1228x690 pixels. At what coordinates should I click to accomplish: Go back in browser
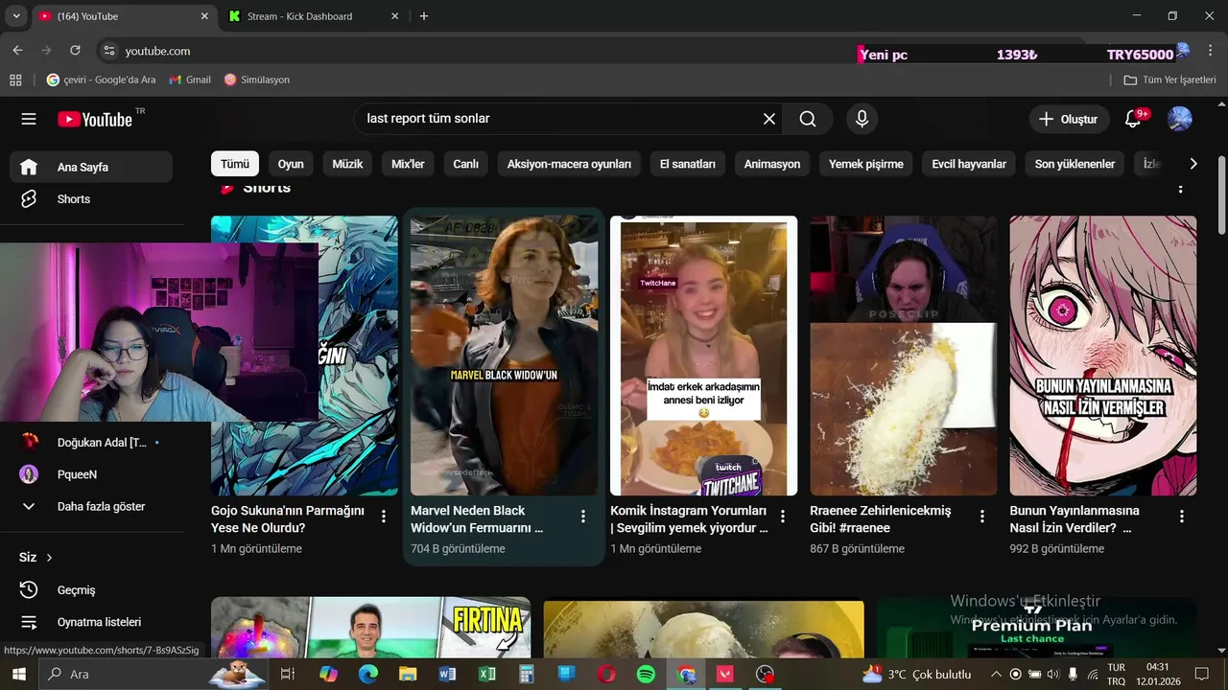(17, 51)
